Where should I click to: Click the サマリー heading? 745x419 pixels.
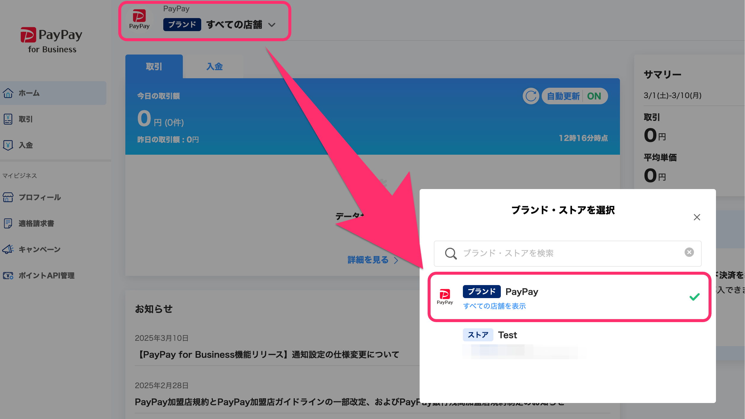point(662,74)
